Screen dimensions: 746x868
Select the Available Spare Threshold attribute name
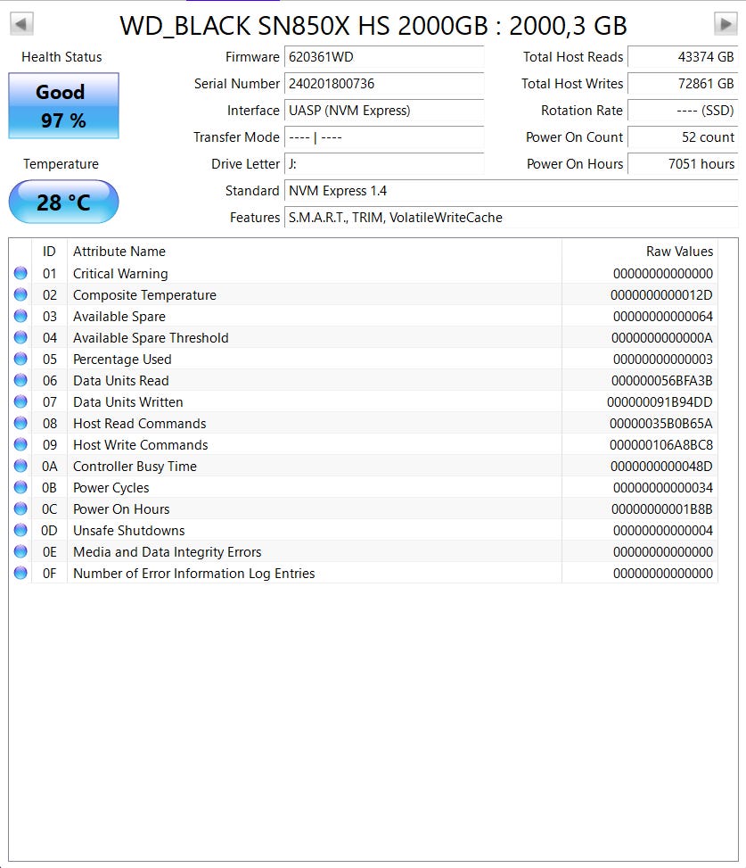151,338
